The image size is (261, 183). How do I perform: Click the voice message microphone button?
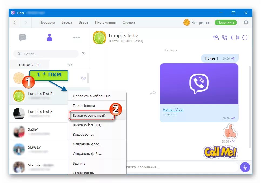[245, 167]
